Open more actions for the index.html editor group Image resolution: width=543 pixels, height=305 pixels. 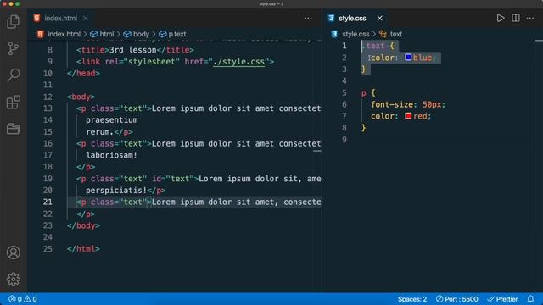(308, 18)
